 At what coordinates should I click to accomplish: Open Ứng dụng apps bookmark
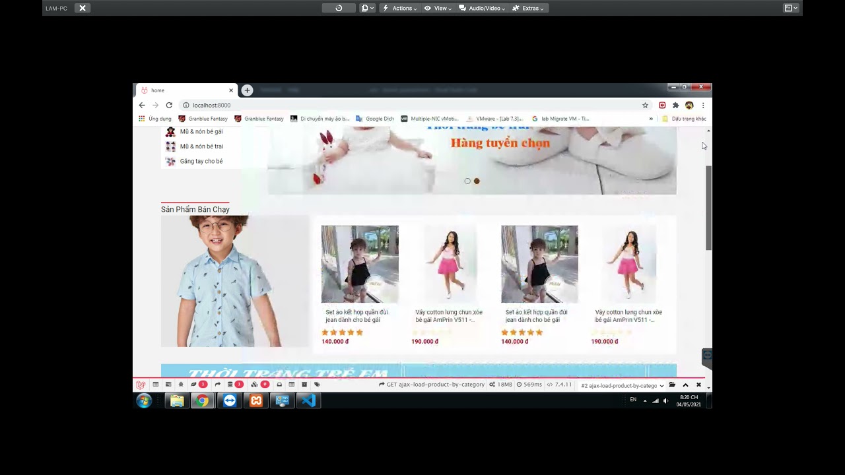(x=155, y=119)
